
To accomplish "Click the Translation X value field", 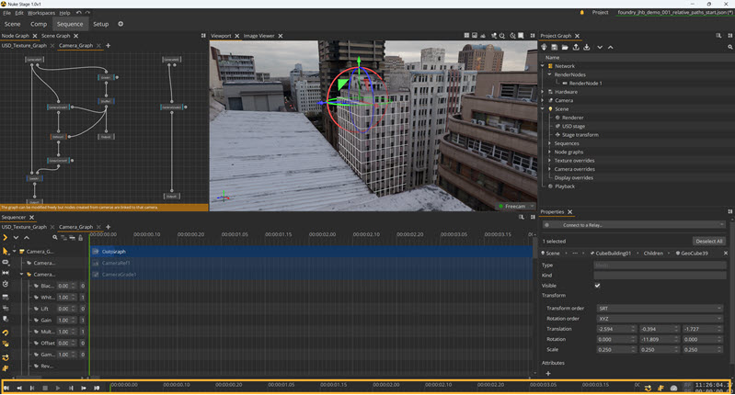I will (x=613, y=328).
